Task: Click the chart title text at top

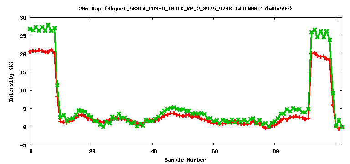Action: 185,9
